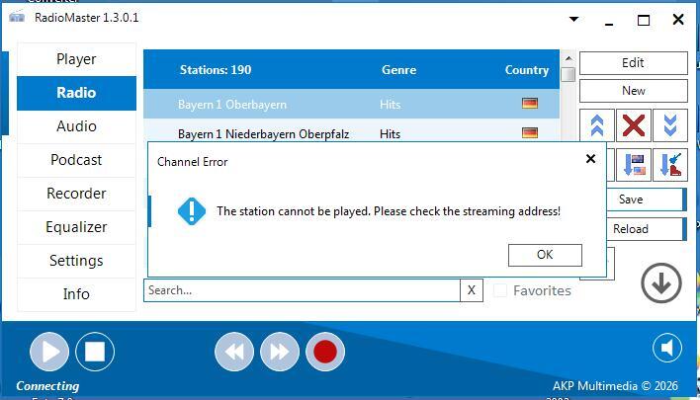700x400 pixels.
Task: Start recording with the red record button
Action: (325, 351)
